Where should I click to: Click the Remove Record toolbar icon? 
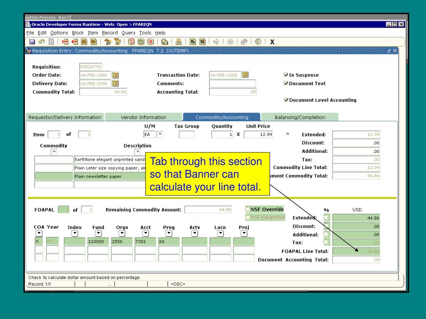tap(74, 42)
